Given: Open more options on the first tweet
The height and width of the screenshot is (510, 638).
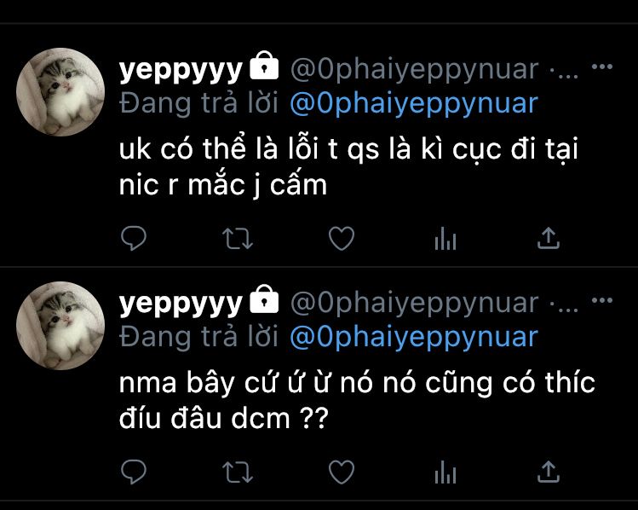Looking at the screenshot, I should pos(602,67).
